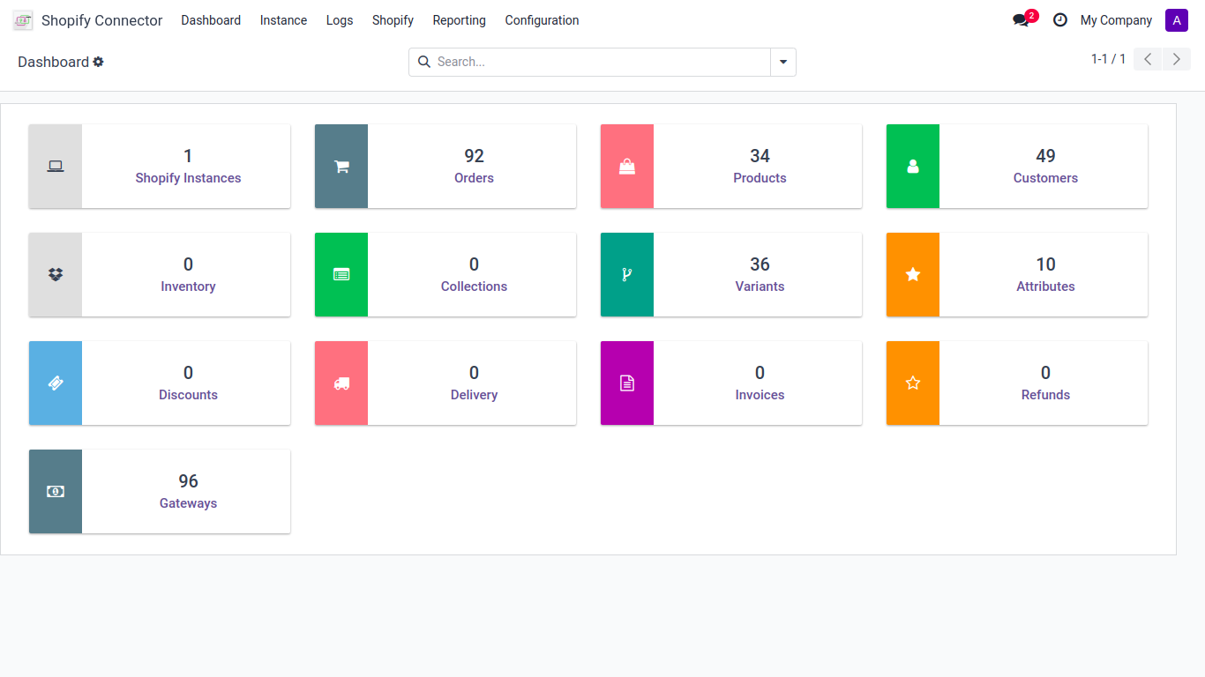
Task: Click the truck icon on Delivery tile
Action: point(341,383)
